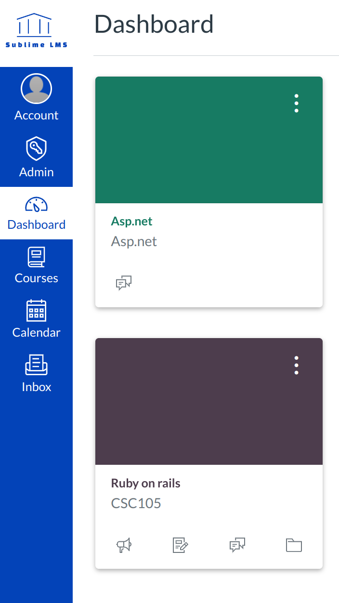Screen dimensions: 339x603
Task: Open Discussions for Ruby on rails
Action: point(237,545)
